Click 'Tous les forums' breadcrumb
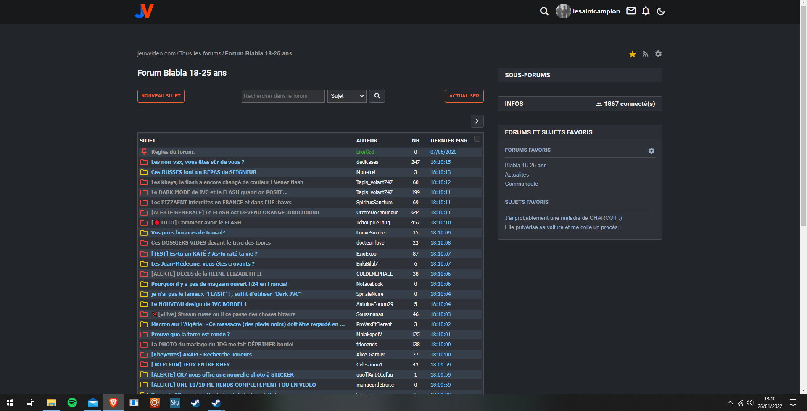 (x=200, y=53)
